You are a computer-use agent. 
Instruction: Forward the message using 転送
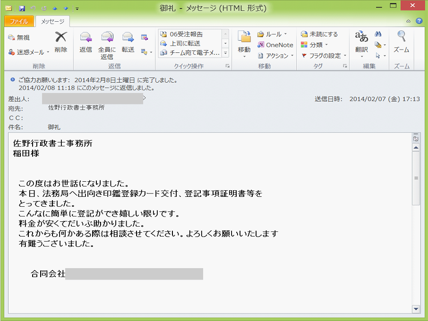click(128, 41)
